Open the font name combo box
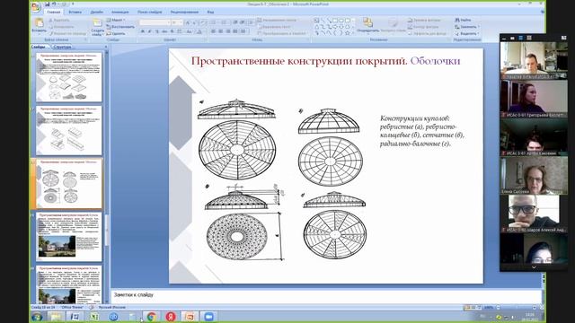This screenshot has width=575, height=323. pyautogui.click(x=155, y=22)
